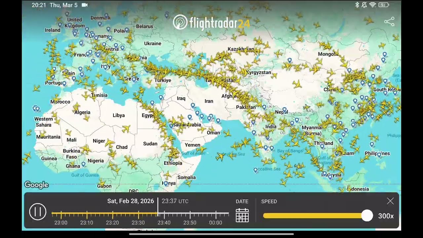Image resolution: width=423 pixels, height=238 pixels.
Task: Open the DATE calendar picker
Action: (x=242, y=215)
